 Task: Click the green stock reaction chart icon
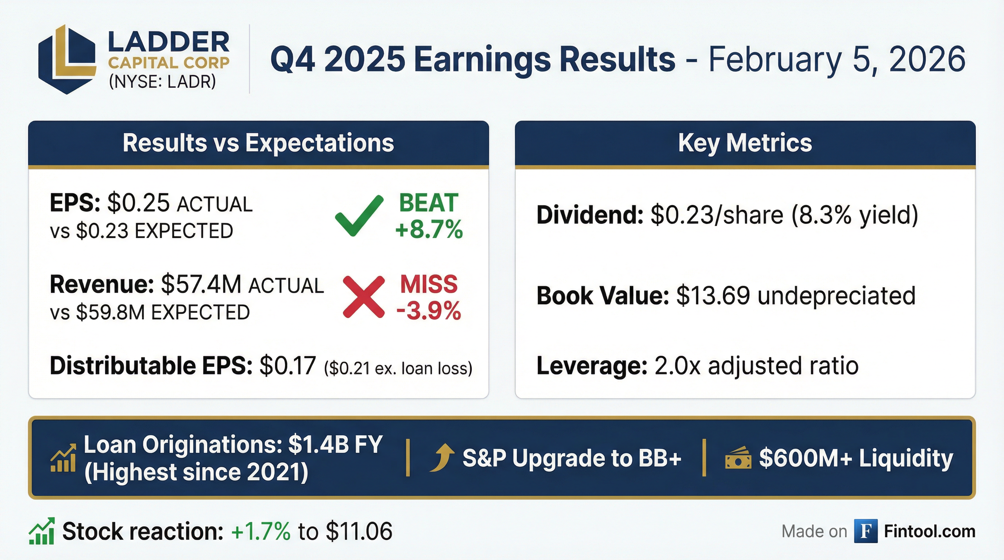pos(42,531)
